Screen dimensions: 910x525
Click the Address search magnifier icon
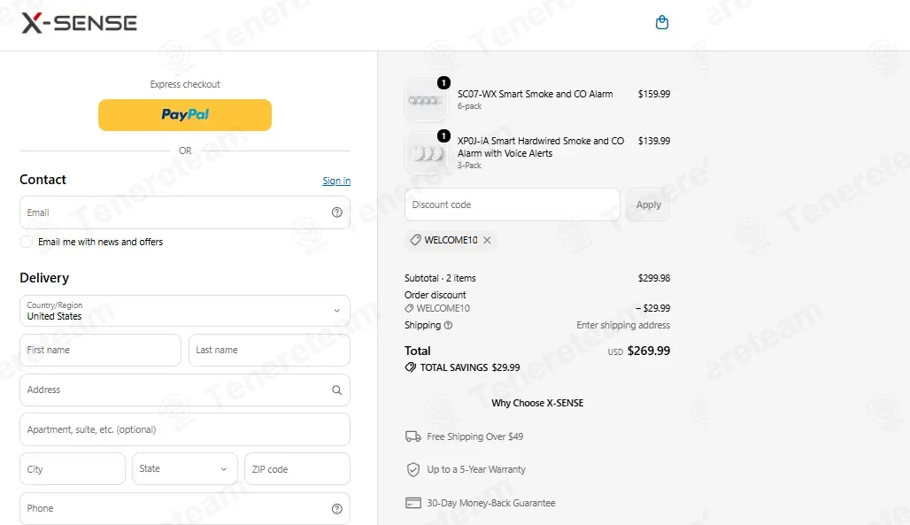tap(336, 390)
